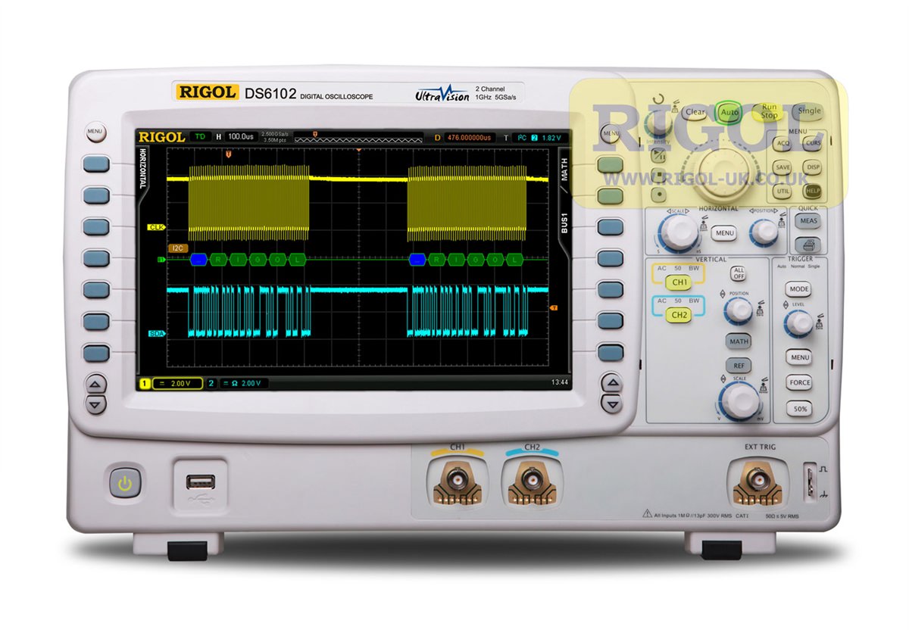Push the green-lit Auto button

coord(729,113)
